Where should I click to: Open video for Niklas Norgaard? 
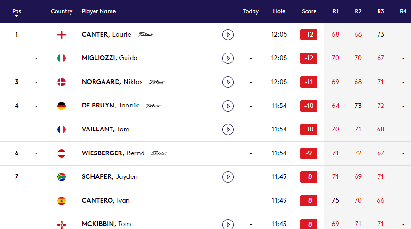tap(228, 82)
